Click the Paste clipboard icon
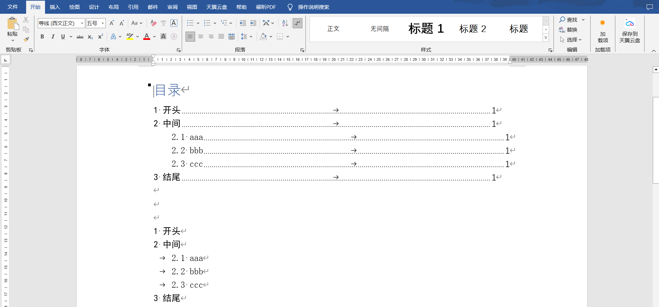The image size is (659, 307). tap(12, 24)
